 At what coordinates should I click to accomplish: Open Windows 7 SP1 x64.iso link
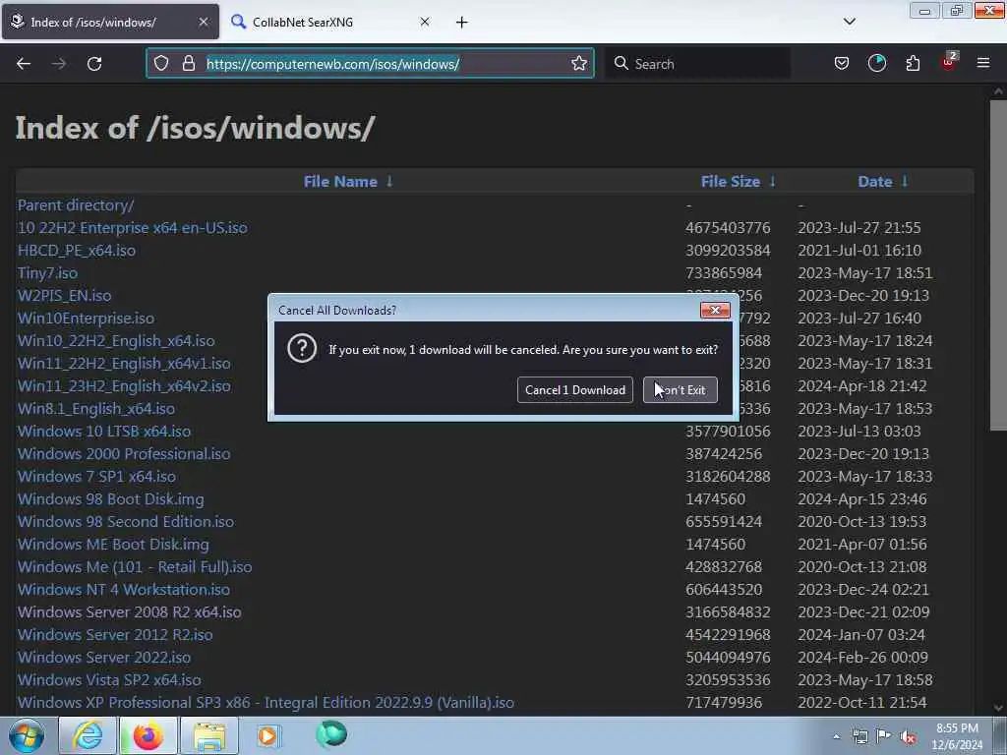coord(97,477)
